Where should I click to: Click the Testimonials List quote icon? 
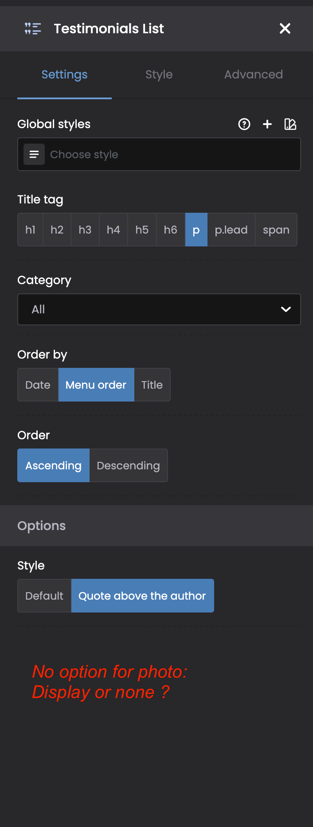click(33, 29)
